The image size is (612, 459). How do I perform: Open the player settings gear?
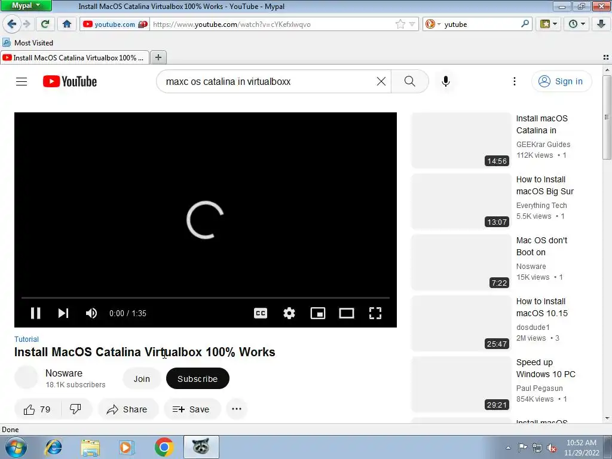coord(289,313)
